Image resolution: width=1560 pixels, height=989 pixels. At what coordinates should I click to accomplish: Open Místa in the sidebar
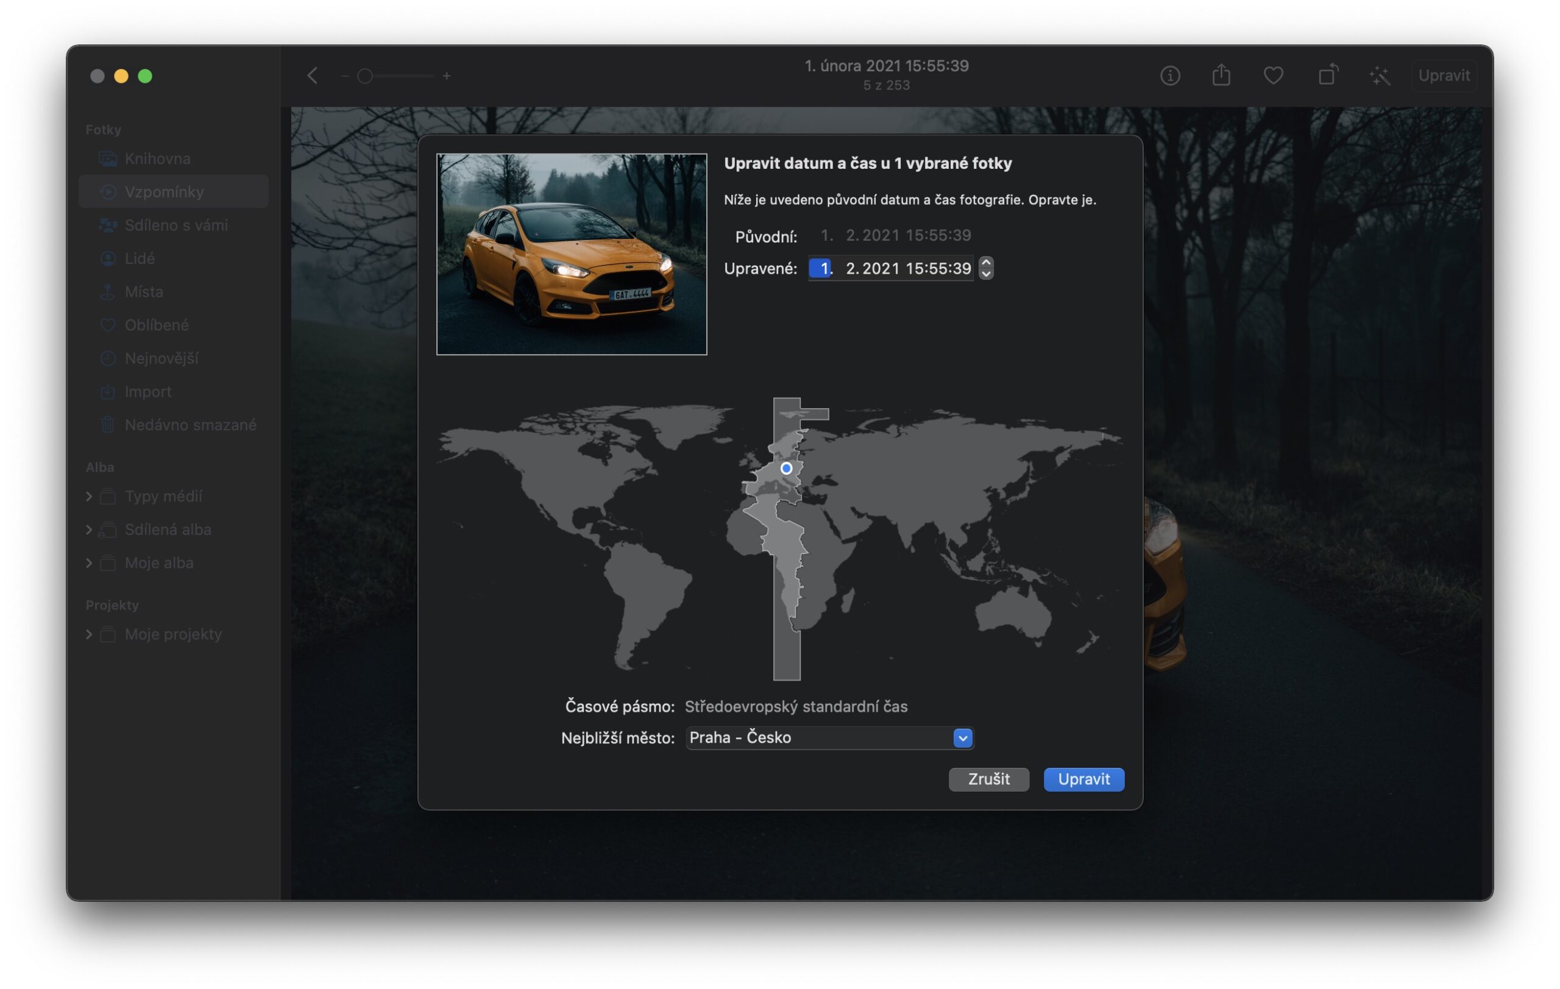(x=144, y=291)
